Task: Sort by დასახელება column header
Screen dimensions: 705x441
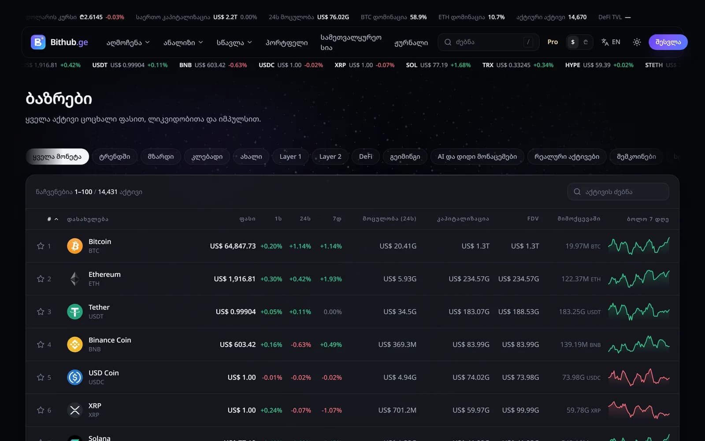Action: pyautogui.click(x=88, y=219)
